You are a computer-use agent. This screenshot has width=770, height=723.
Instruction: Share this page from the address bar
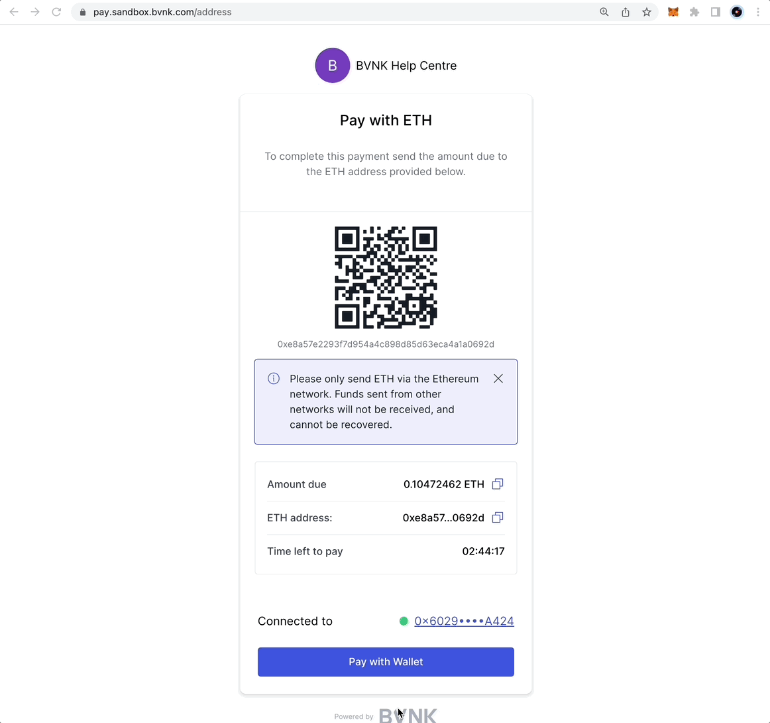(x=626, y=12)
